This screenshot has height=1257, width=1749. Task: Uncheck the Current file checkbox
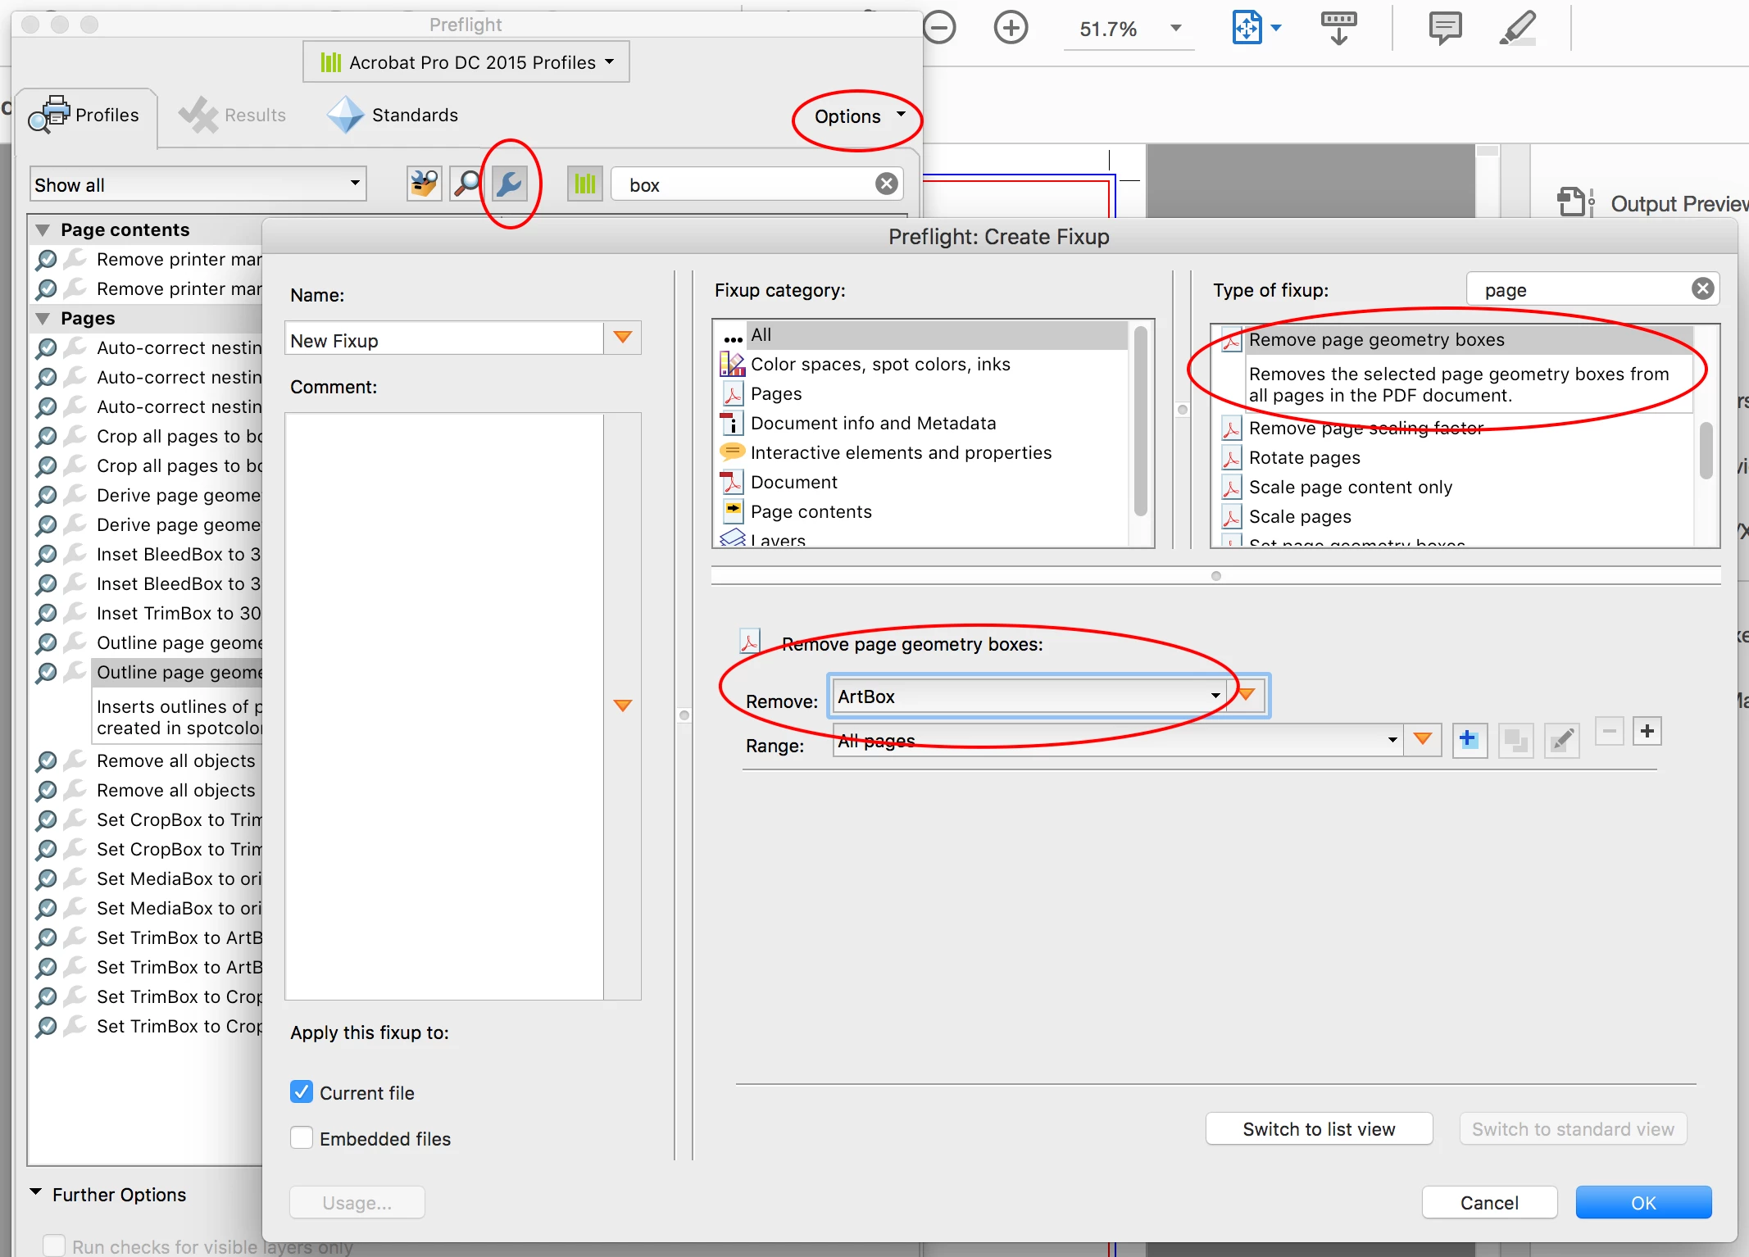point(302,1091)
